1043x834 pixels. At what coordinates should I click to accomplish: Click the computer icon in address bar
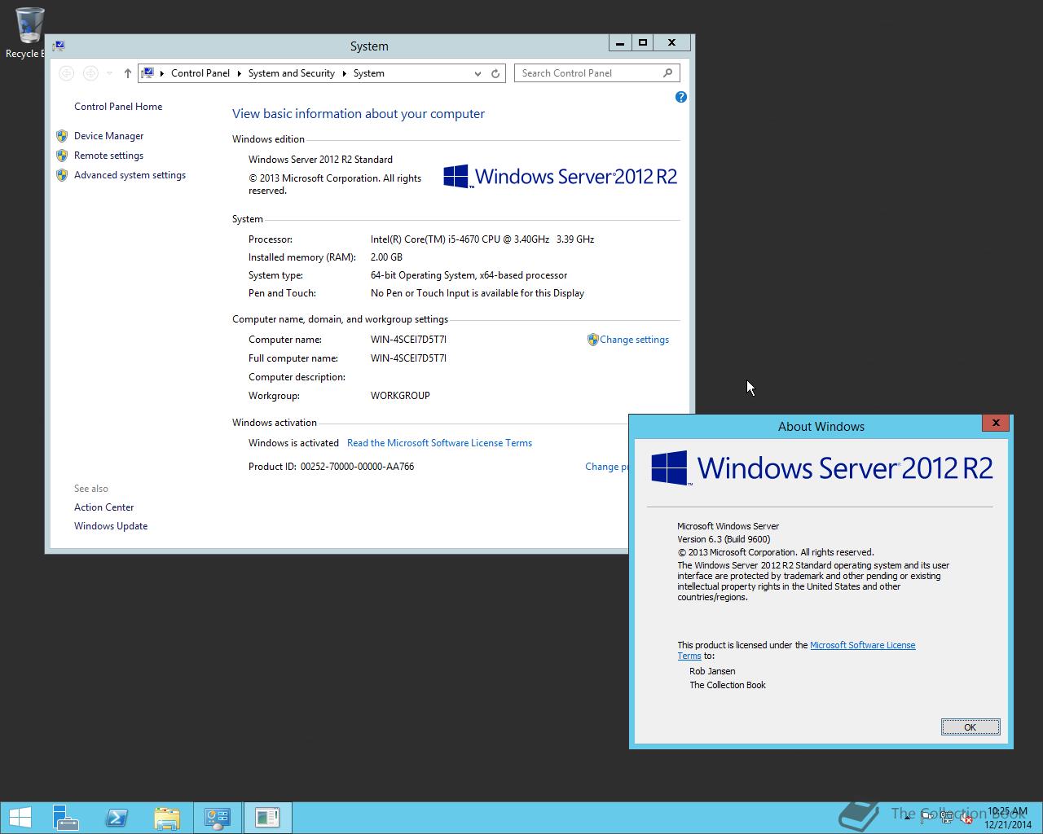pyautogui.click(x=147, y=73)
